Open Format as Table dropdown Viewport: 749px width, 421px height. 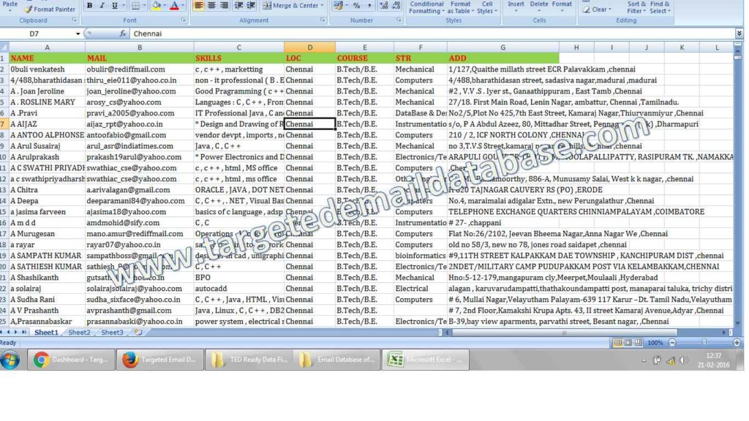(461, 7)
